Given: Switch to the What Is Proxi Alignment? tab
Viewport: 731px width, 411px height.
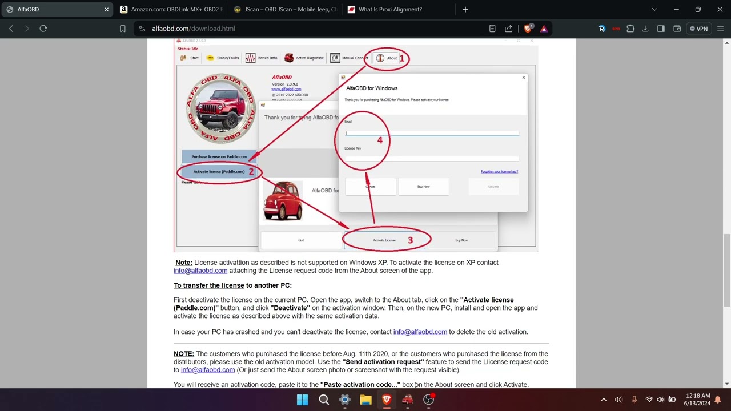Looking at the screenshot, I should (x=400, y=10).
